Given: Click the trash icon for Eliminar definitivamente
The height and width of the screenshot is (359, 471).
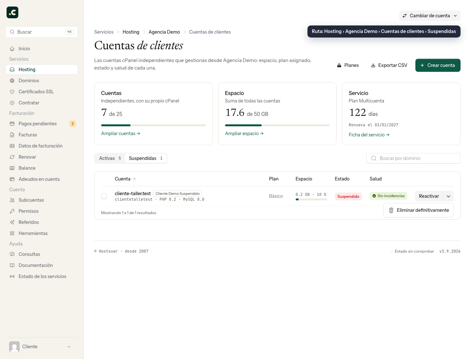Looking at the screenshot, I should click(x=391, y=210).
